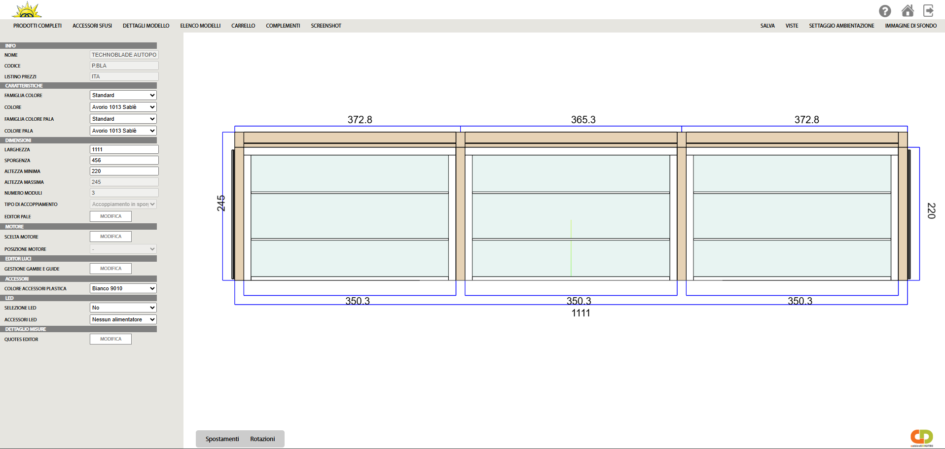The width and height of the screenshot is (945, 449).
Task: Click Salva in top bar
Action: [767, 26]
